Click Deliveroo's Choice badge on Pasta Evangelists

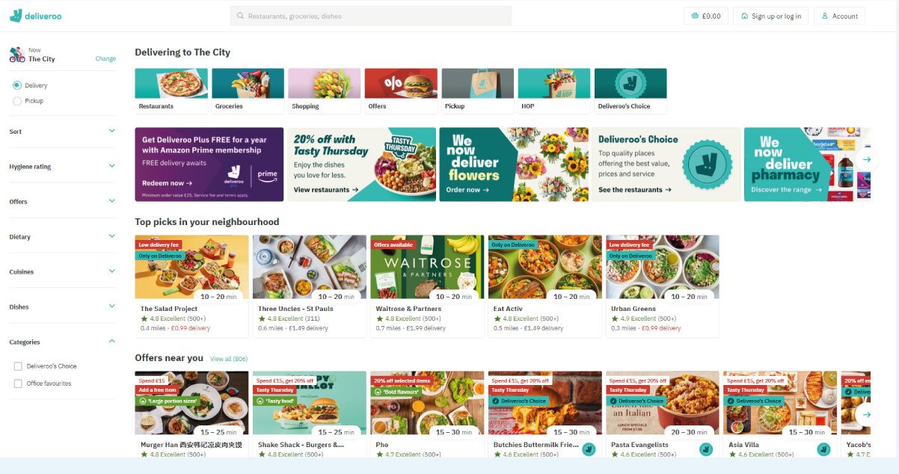pos(636,401)
